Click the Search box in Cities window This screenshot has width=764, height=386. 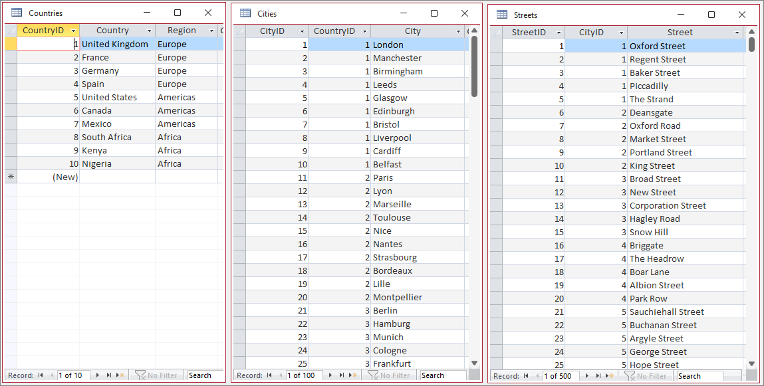[444, 375]
